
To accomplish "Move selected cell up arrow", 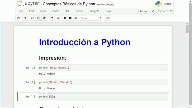I will 52,18.
